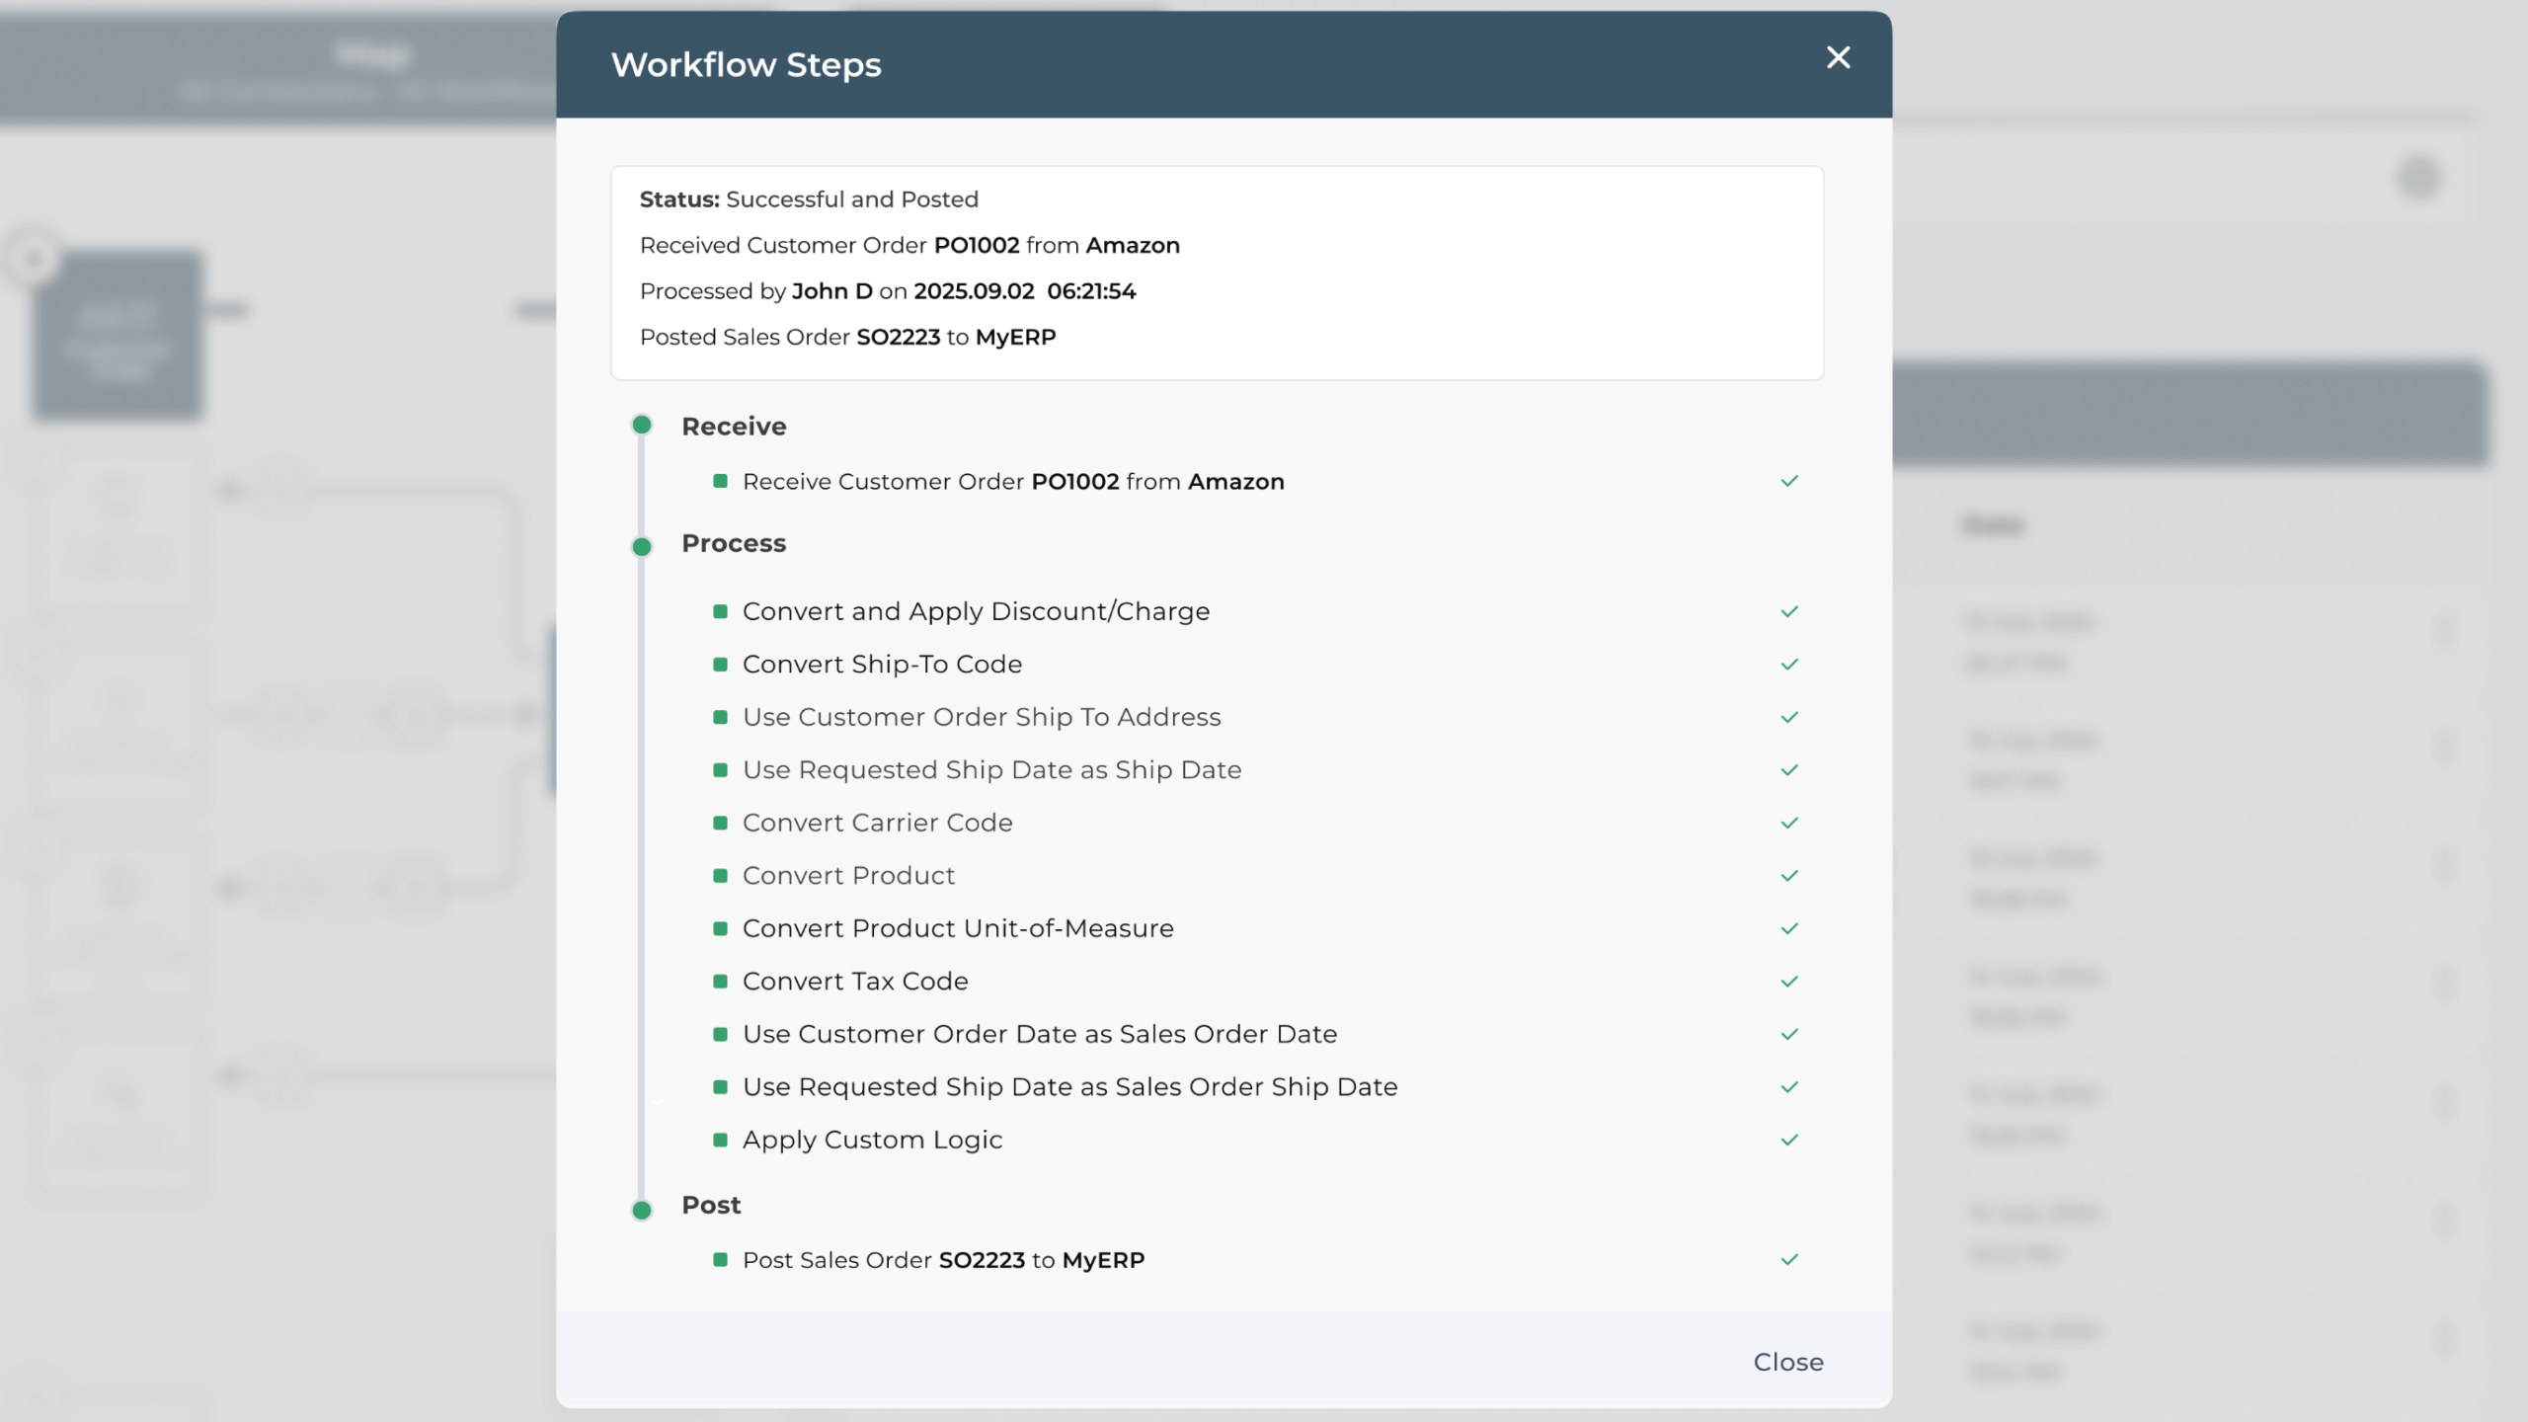Click checkmark for Requested Ship Date as Sales Order Ship Date

click(1789, 1087)
